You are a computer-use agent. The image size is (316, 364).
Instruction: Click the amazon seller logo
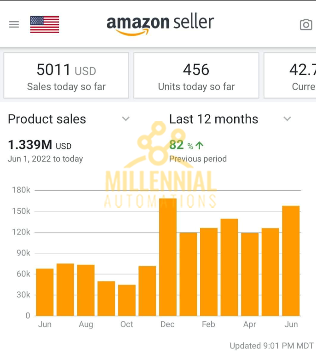(160, 24)
